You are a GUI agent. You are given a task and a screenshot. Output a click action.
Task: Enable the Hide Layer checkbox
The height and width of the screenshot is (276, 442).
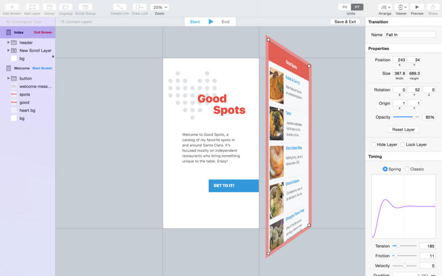(x=373, y=145)
